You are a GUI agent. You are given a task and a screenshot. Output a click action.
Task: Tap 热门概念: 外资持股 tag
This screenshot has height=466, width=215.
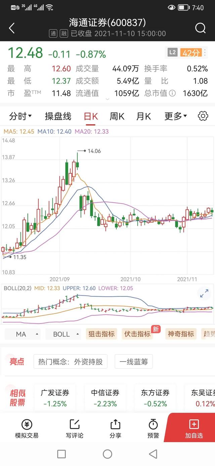70,362
